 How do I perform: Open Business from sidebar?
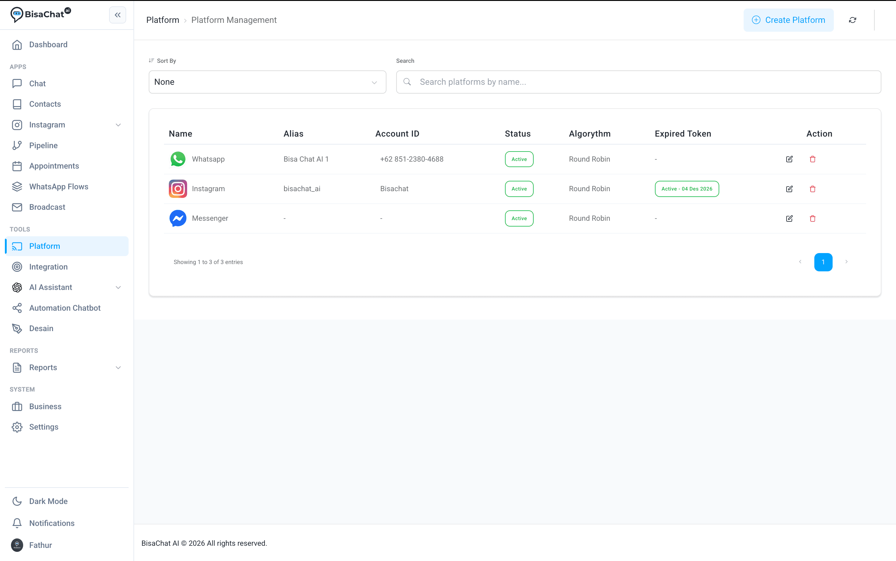(x=67, y=406)
